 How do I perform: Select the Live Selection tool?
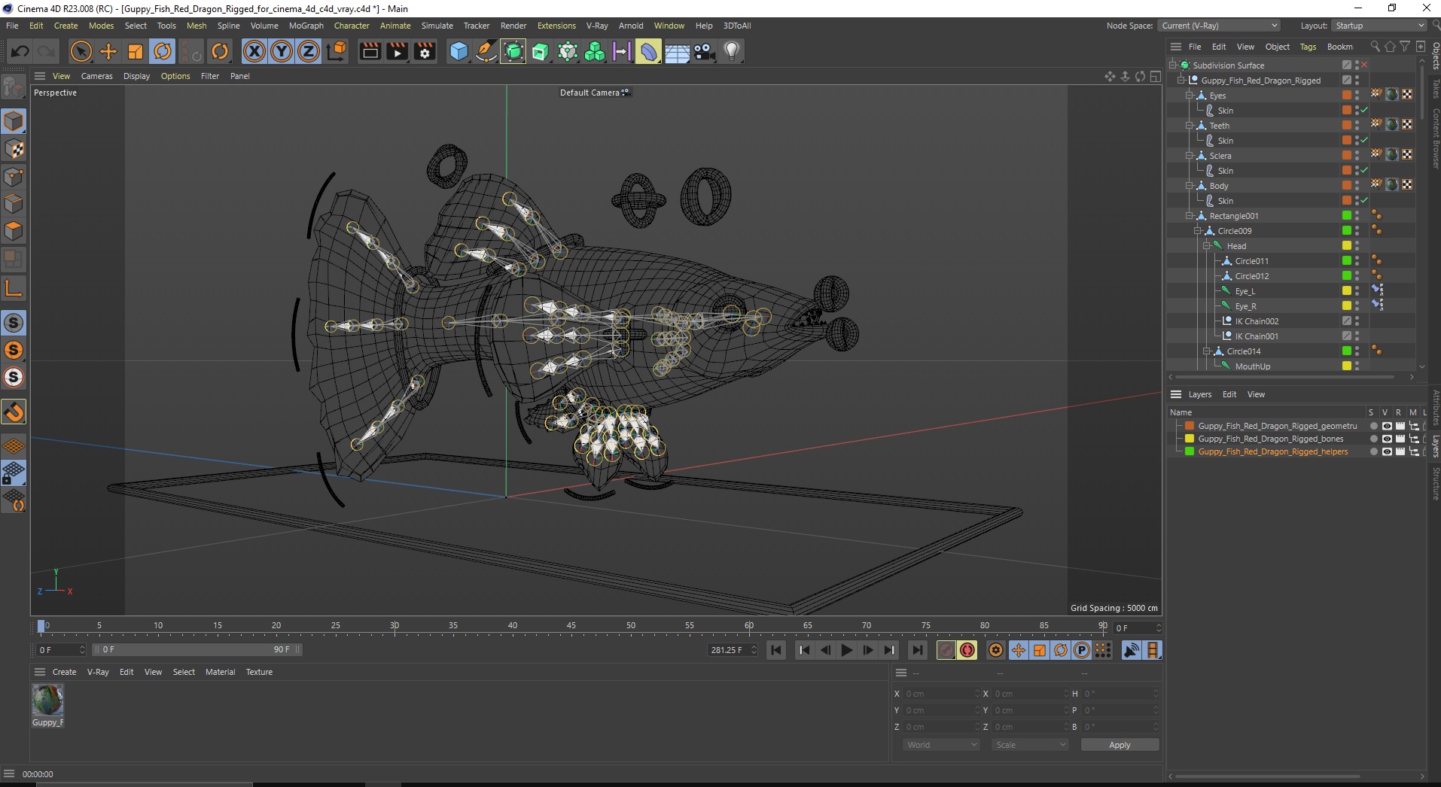pyautogui.click(x=81, y=51)
